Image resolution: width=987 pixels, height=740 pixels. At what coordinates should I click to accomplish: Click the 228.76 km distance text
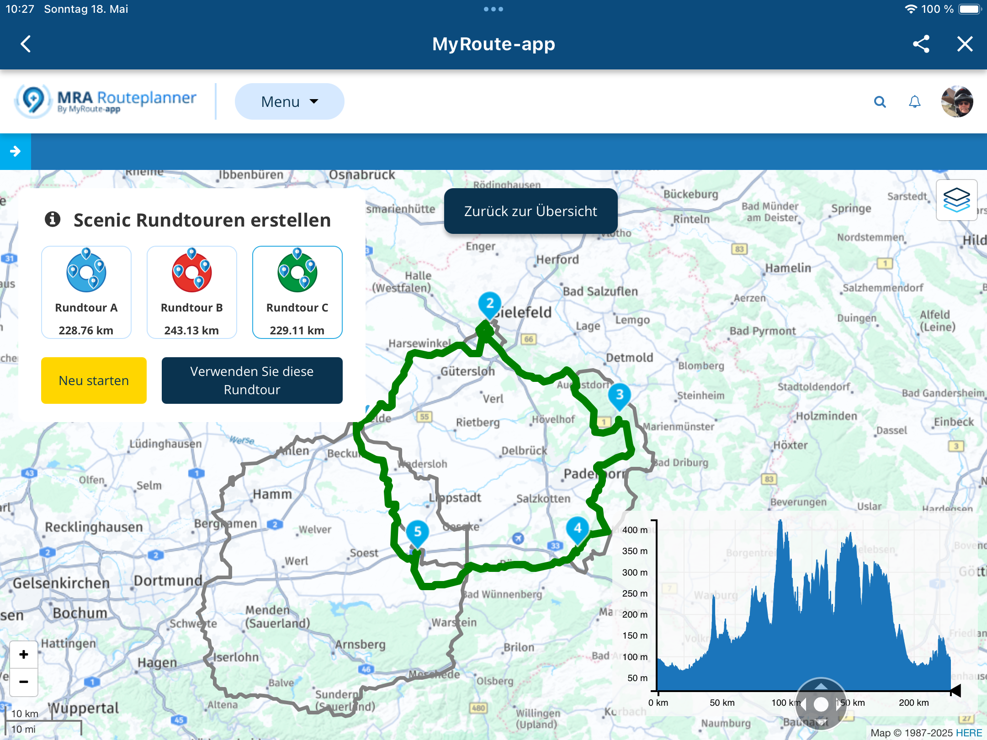(x=86, y=330)
